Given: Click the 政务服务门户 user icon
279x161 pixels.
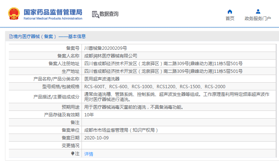Looking at the screenshot, I should pos(258,11).
